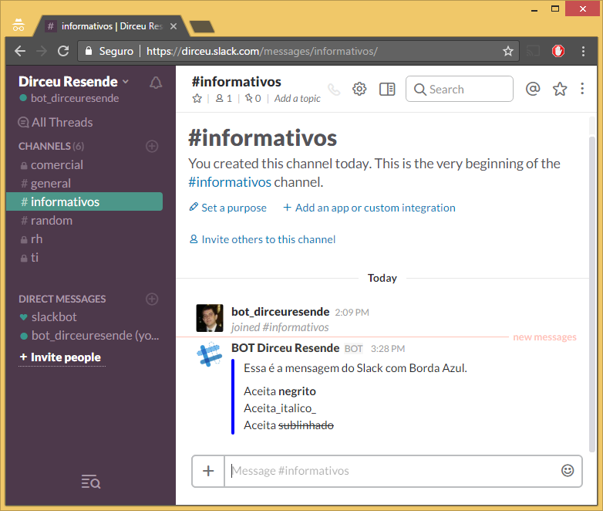Viewport: 603px width, 511px height.
Task: Open the emoji picker smiley icon
Action: coord(568,470)
